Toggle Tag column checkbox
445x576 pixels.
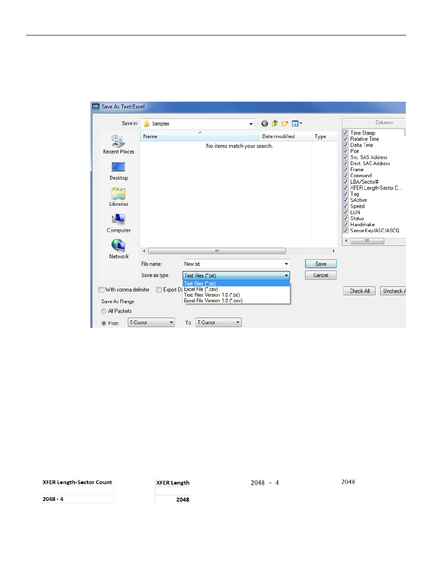[346, 194]
